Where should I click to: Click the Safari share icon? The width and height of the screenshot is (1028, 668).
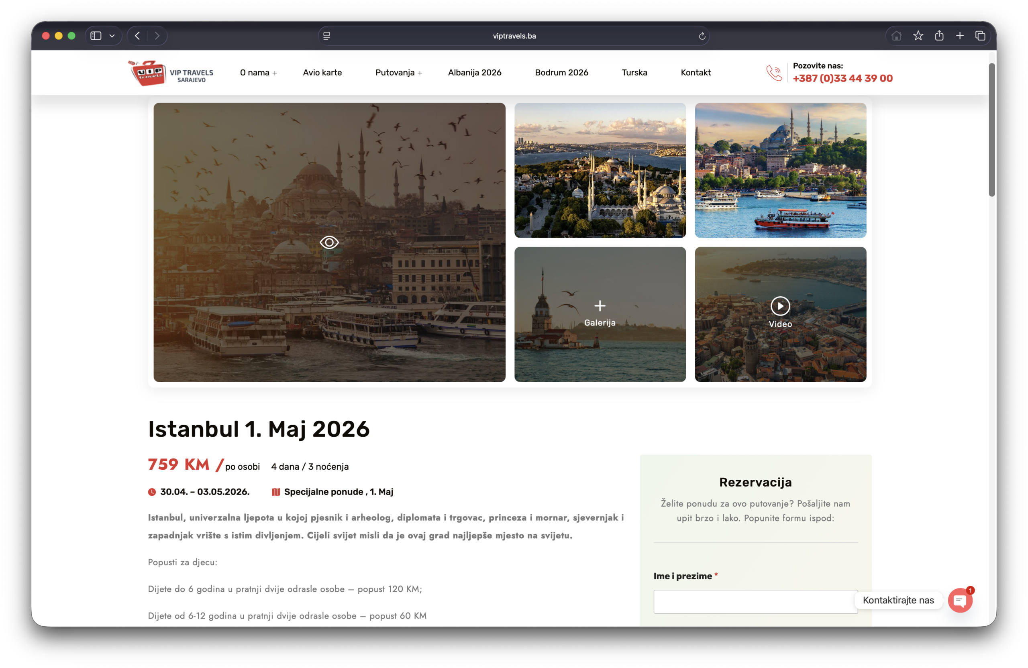(x=939, y=36)
